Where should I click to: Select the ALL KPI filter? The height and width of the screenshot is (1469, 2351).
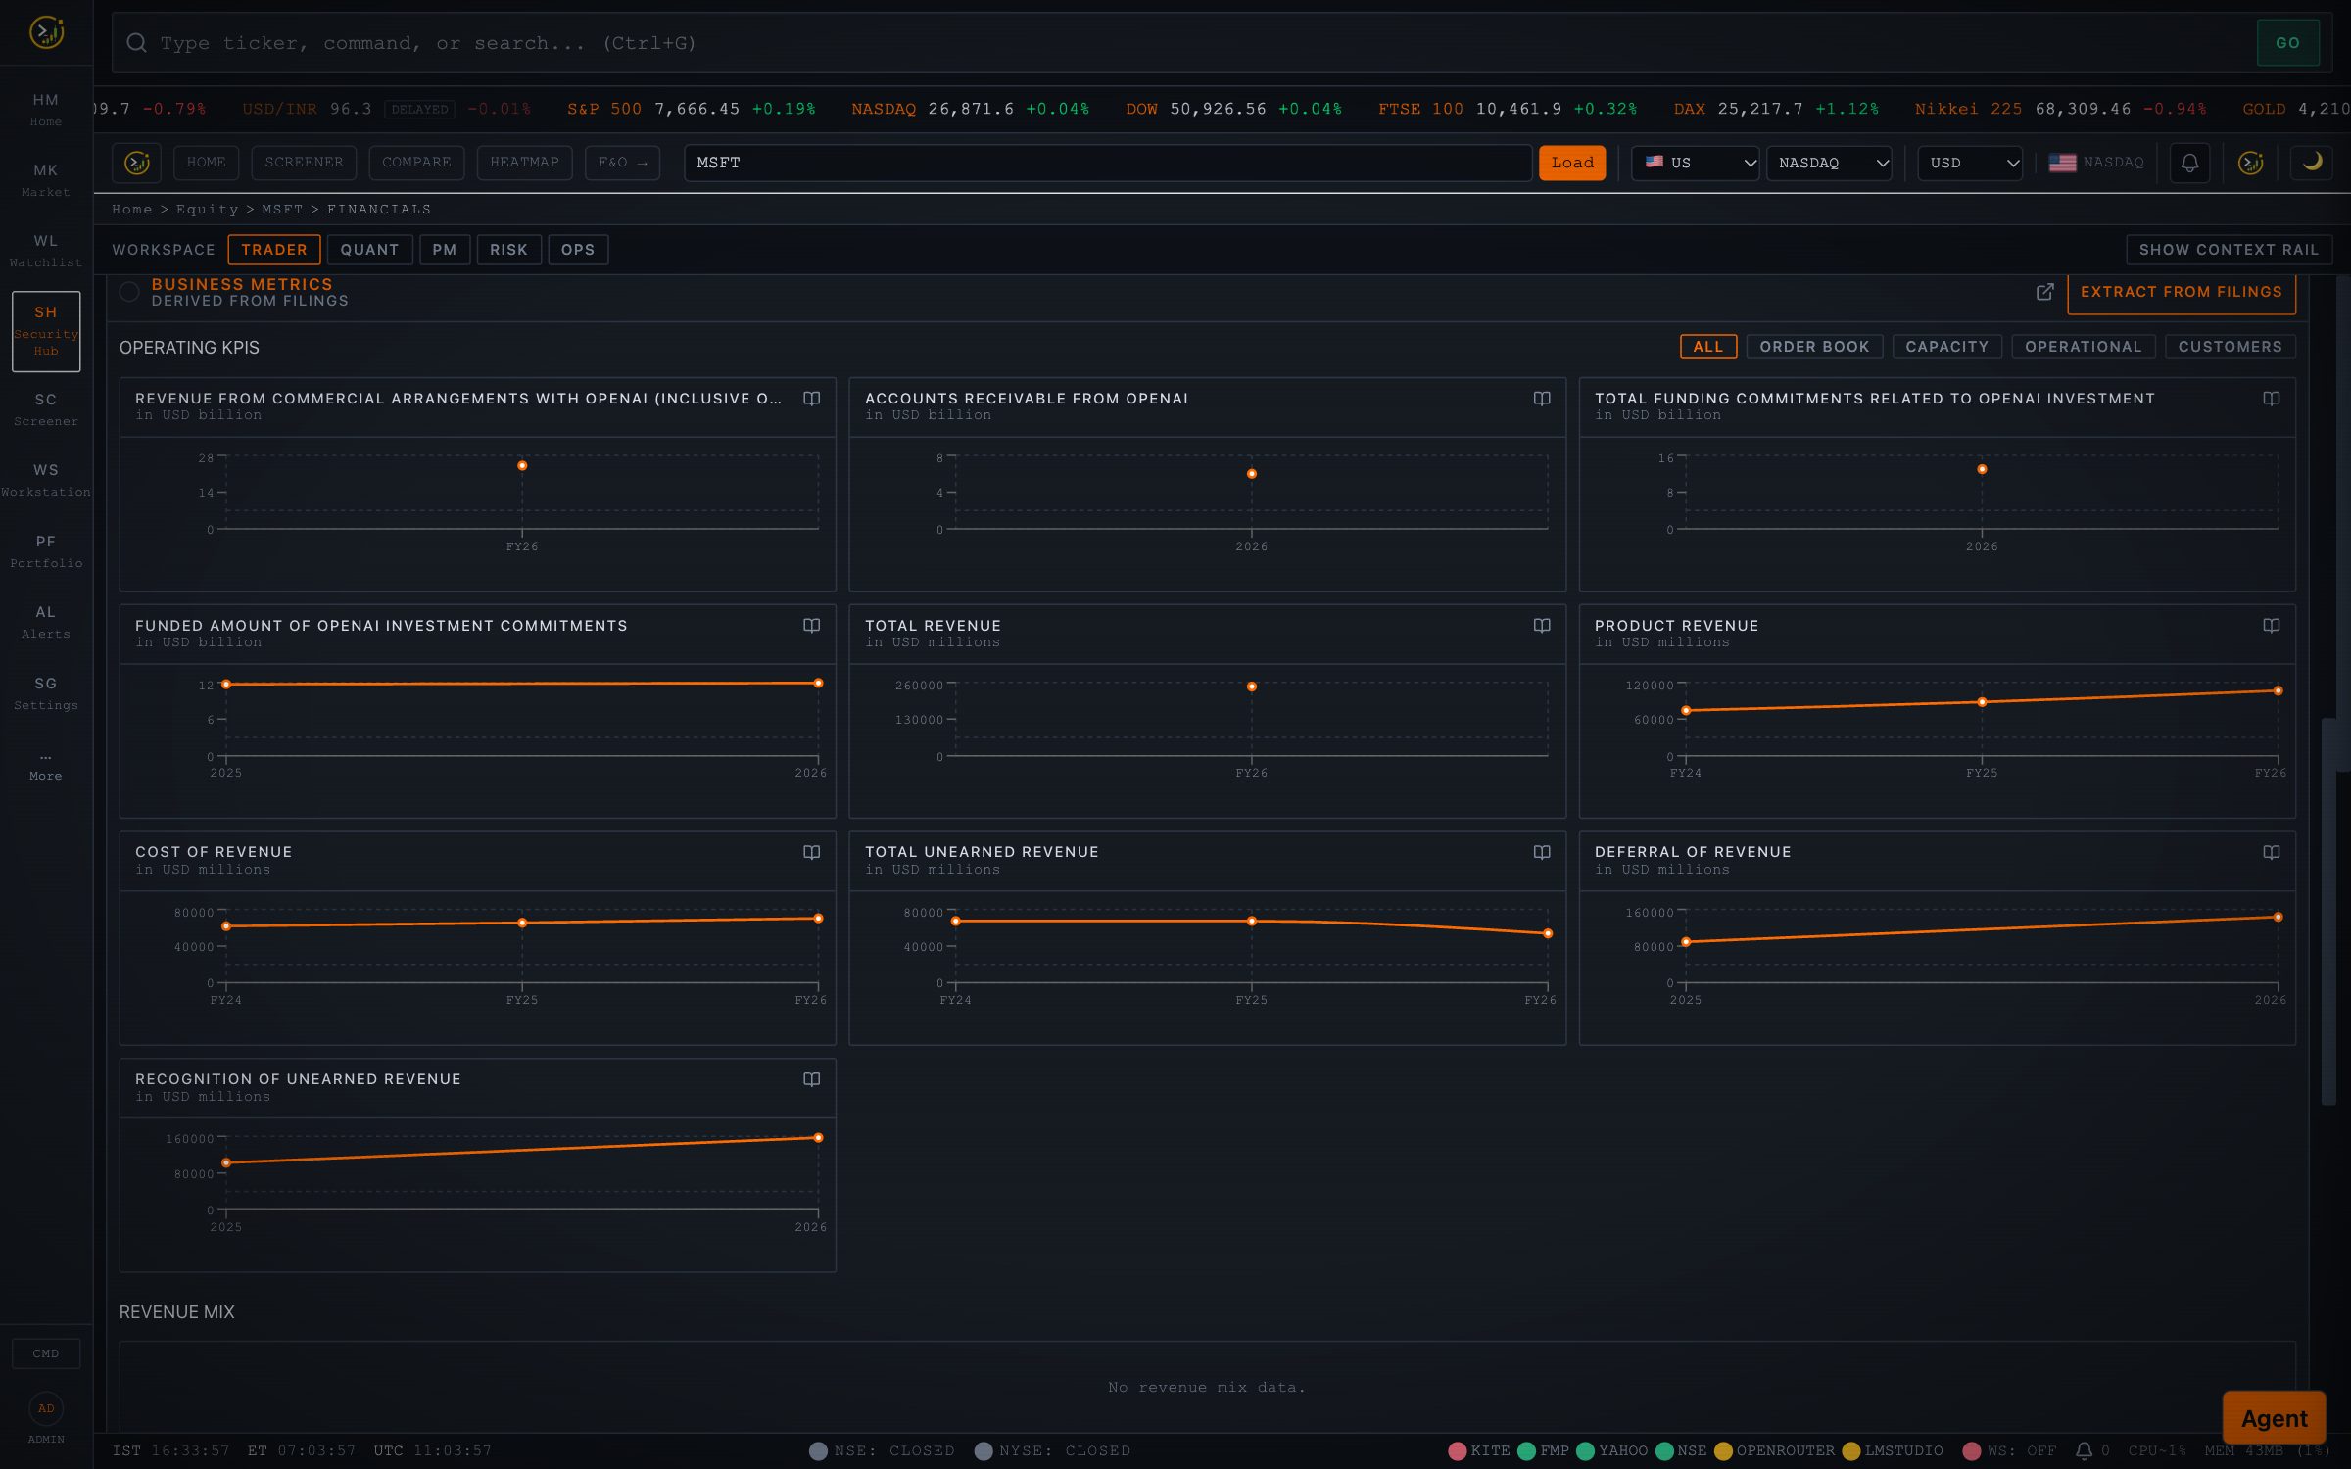pyautogui.click(x=1707, y=347)
